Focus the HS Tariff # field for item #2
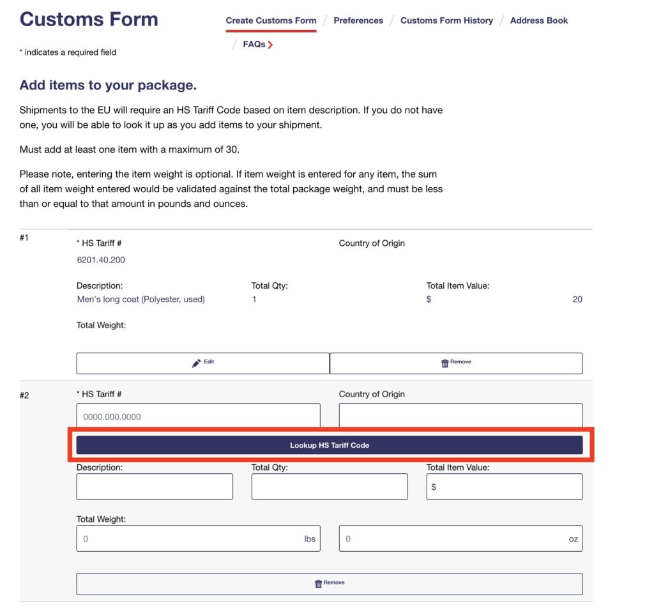Viewport: 654px width, 608px height. coord(198,416)
